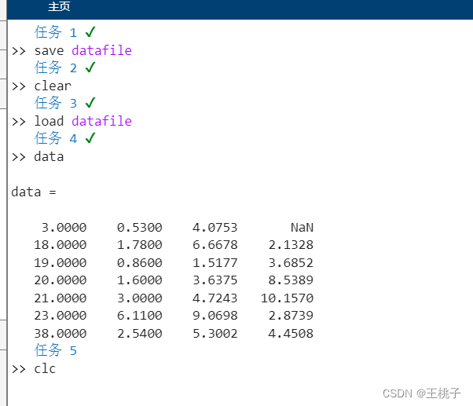This screenshot has height=406, width=473.
Task: Select the value 1.5177
Action: point(215,263)
